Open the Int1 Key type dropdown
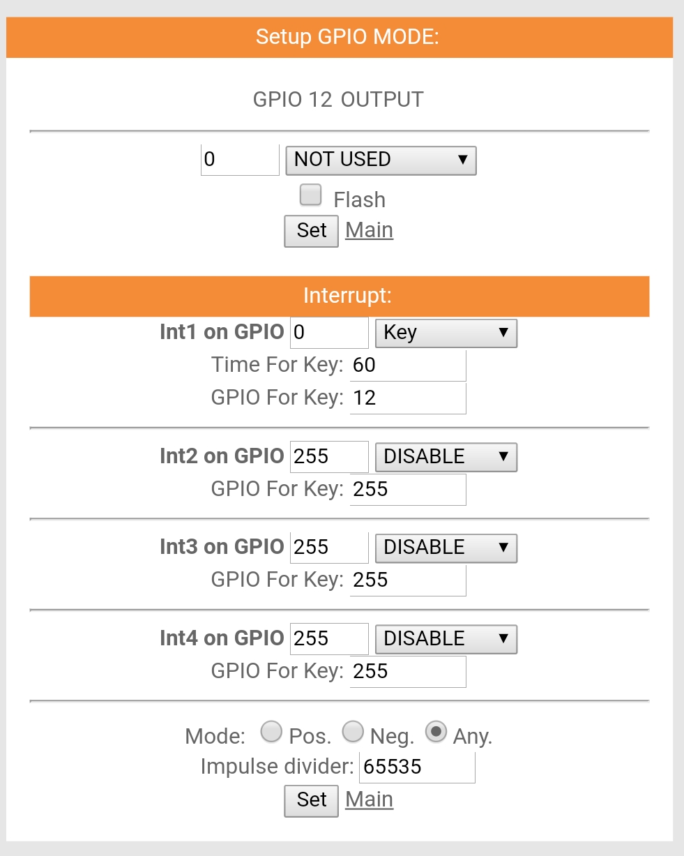The width and height of the screenshot is (684, 856). coord(446,333)
